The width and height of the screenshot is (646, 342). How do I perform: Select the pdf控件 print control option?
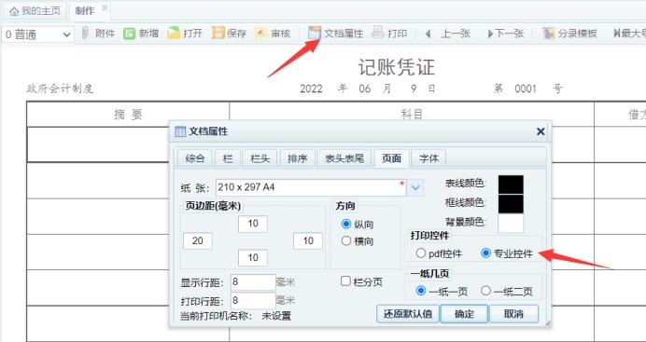(x=420, y=253)
